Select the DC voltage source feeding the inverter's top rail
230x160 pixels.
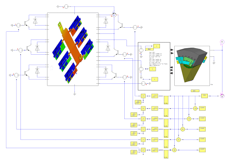tap(66, 6)
